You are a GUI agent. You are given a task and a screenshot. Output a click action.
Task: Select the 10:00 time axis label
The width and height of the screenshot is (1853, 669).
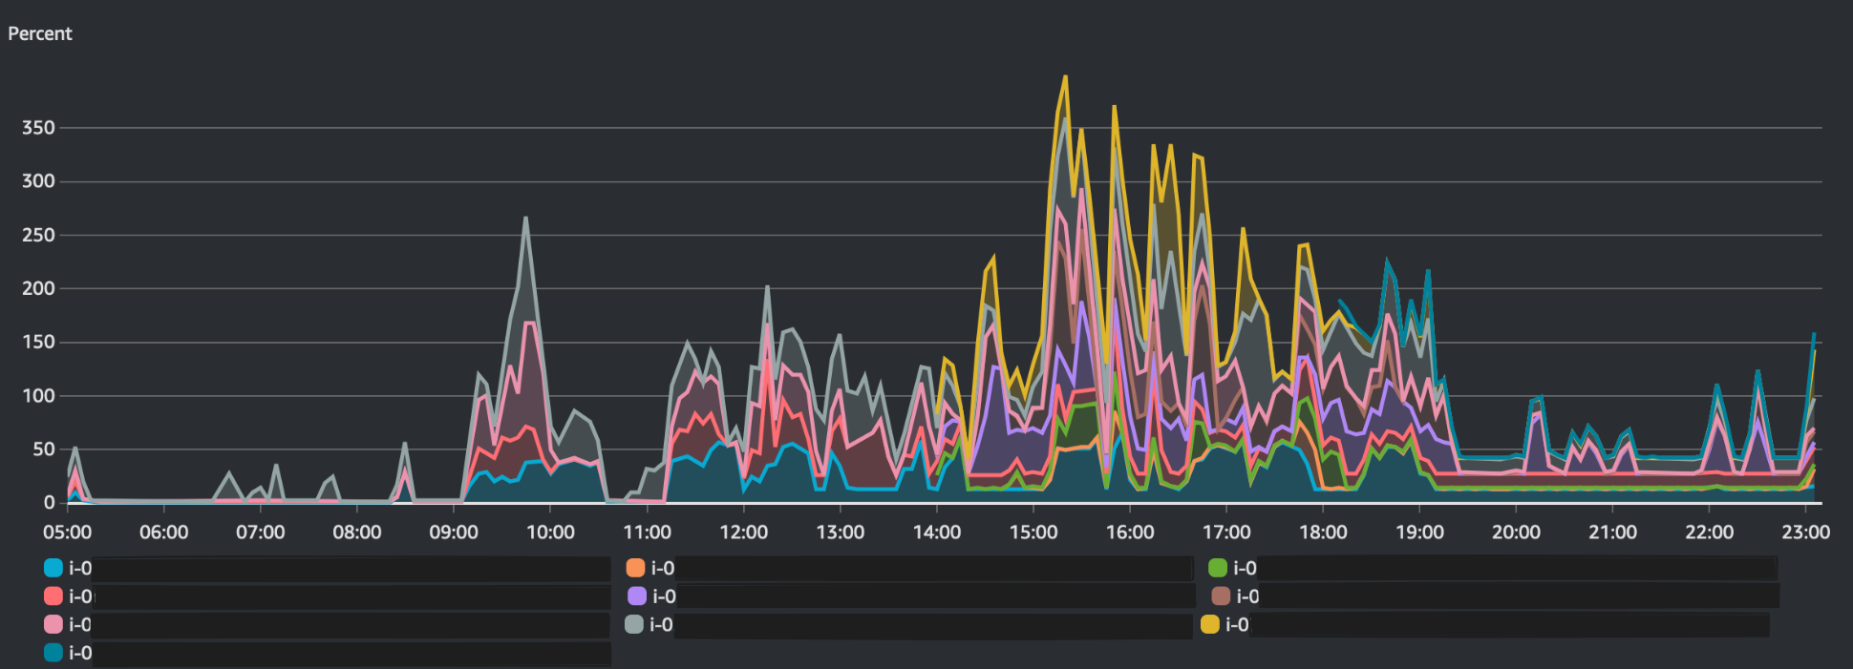[x=550, y=533]
